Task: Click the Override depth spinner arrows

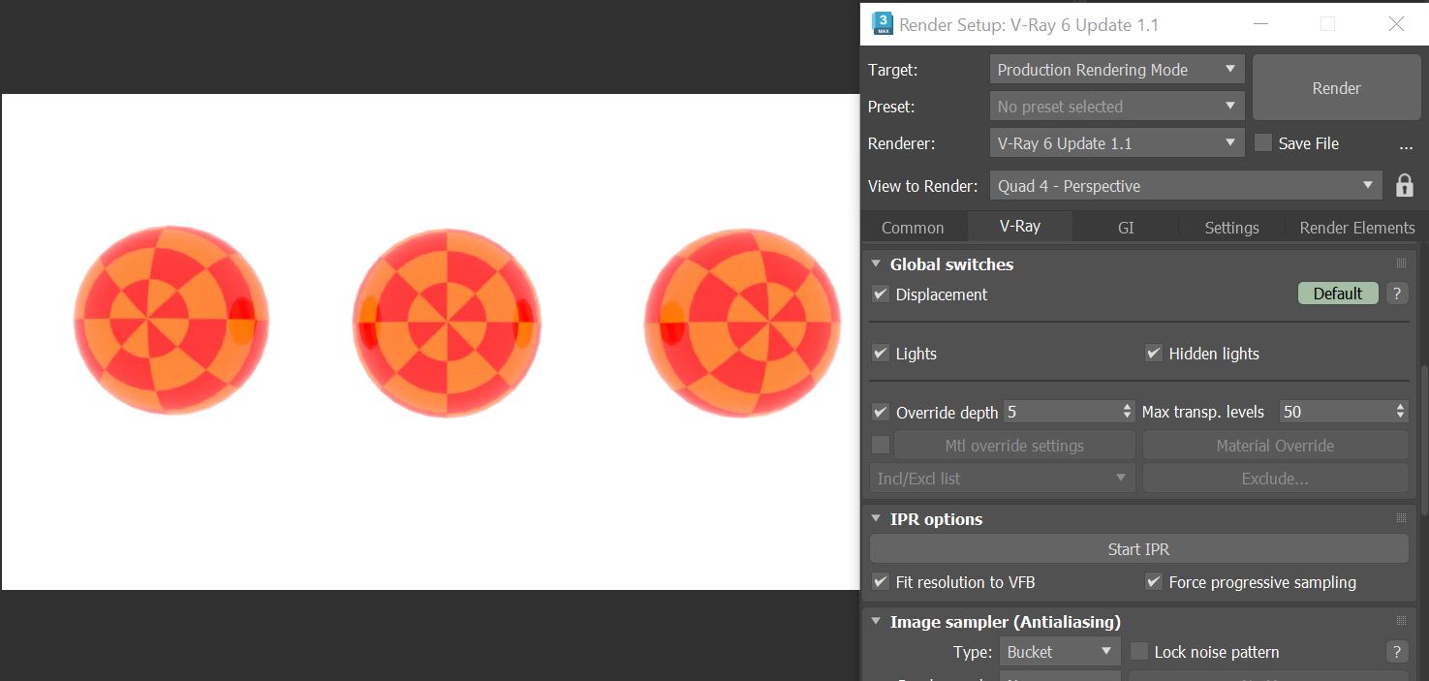Action: click(1127, 412)
